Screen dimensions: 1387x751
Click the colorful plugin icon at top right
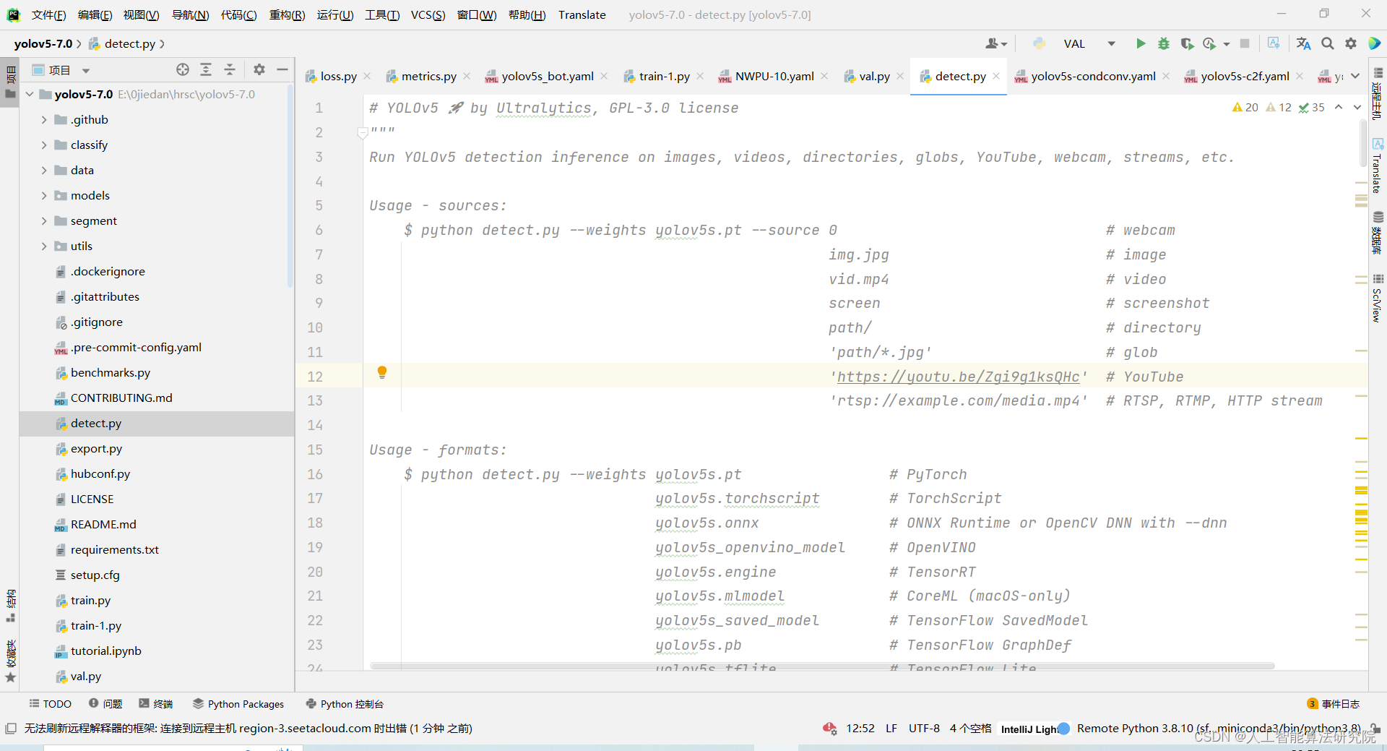click(1375, 43)
